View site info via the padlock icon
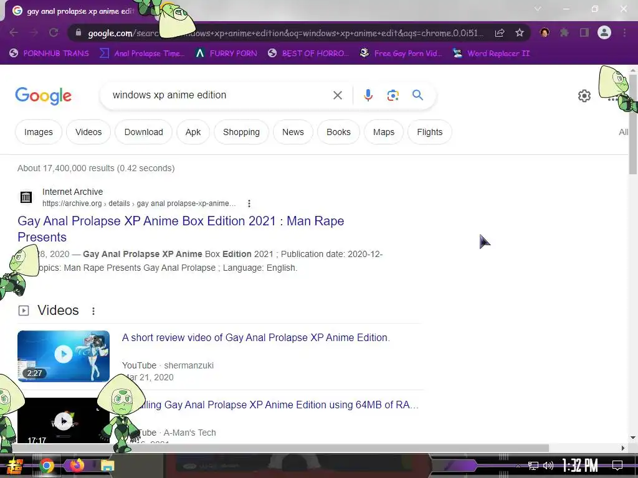Screen dimensions: 638x478 tap(79, 32)
